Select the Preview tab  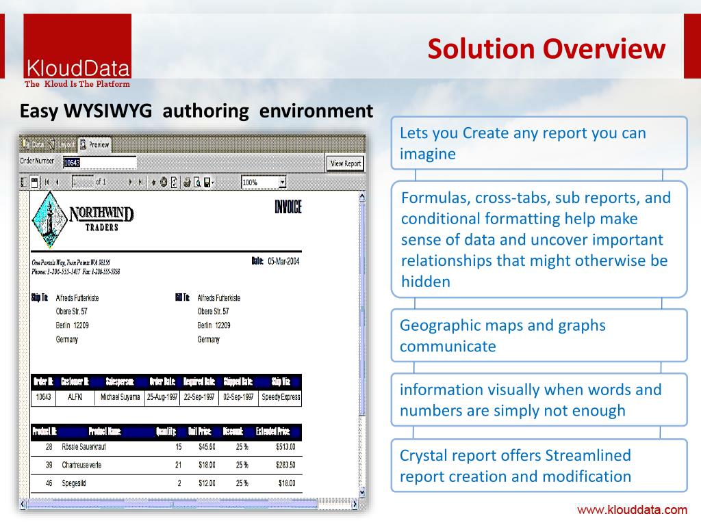(x=94, y=144)
